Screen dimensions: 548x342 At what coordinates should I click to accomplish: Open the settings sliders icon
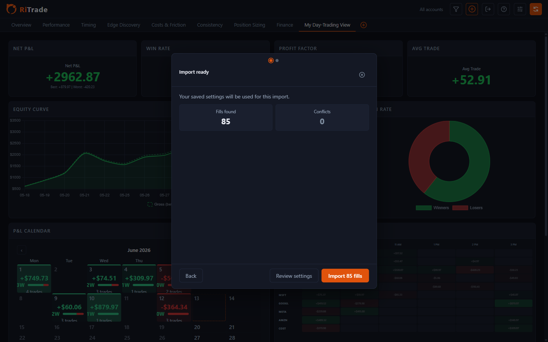tap(520, 9)
